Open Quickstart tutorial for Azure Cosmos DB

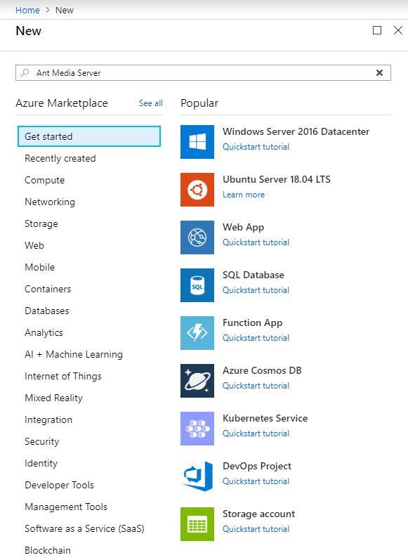tap(256, 386)
